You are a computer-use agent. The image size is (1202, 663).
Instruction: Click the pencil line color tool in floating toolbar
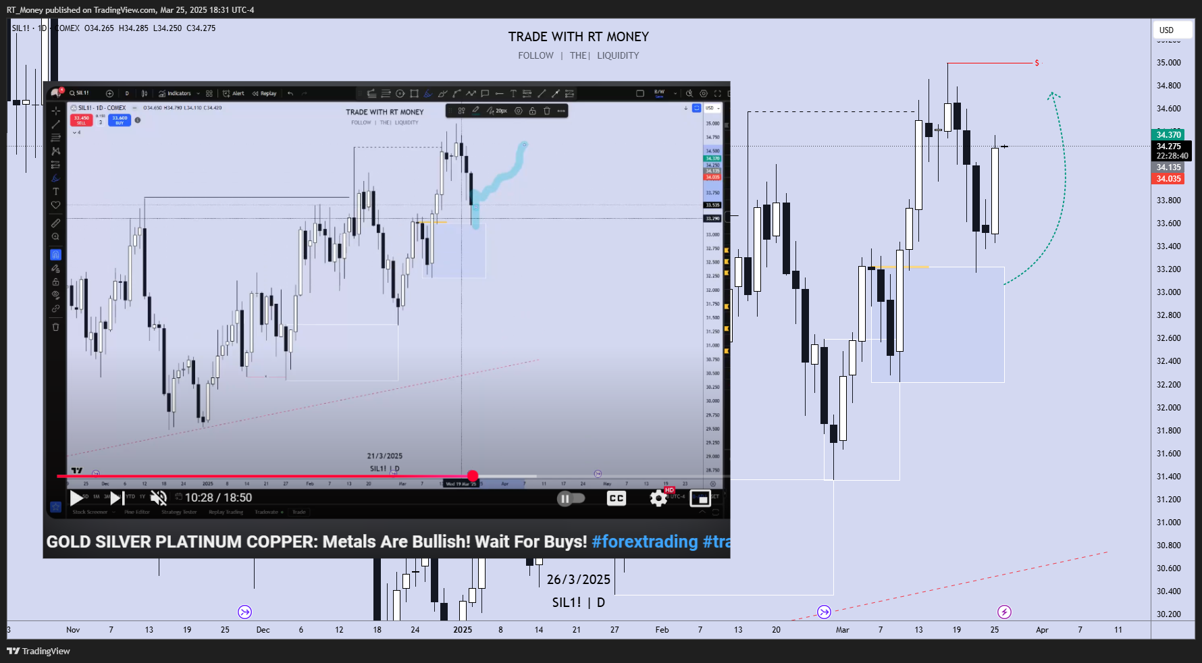(x=476, y=110)
